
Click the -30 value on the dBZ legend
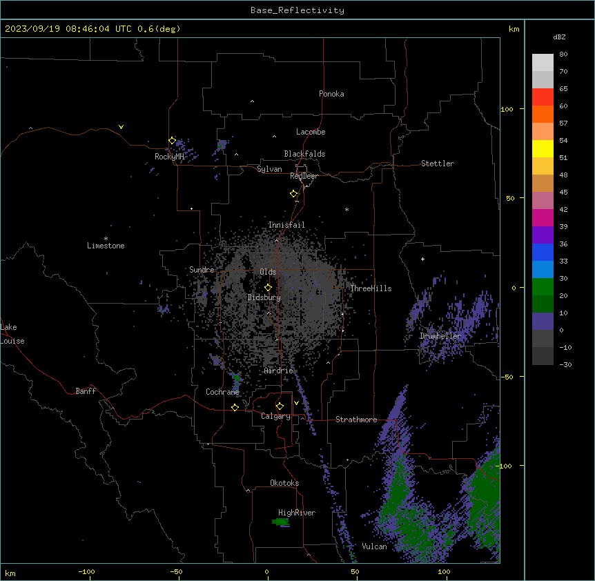coord(565,364)
